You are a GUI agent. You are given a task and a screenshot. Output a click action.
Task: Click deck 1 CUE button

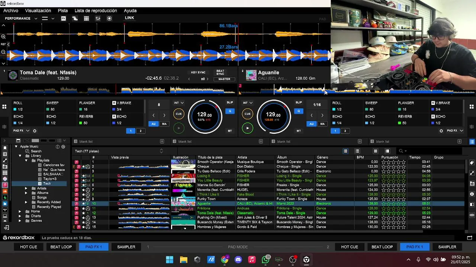pyautogui.click(x=179, y=114)
